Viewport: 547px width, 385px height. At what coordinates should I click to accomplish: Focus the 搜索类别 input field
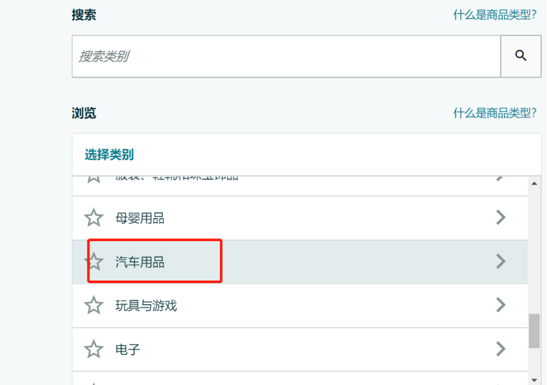click(286, 56)
